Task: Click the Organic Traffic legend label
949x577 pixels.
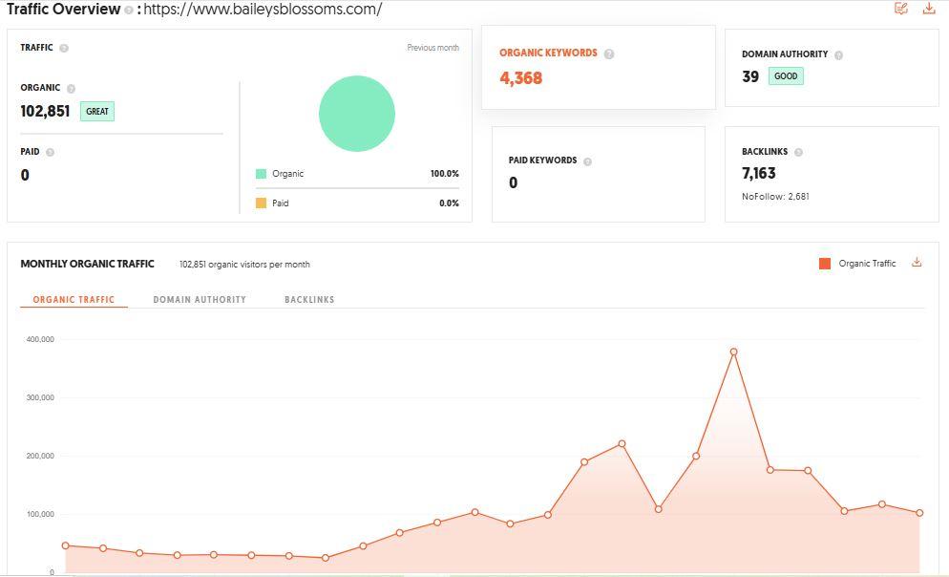Action: coord(867,264)
